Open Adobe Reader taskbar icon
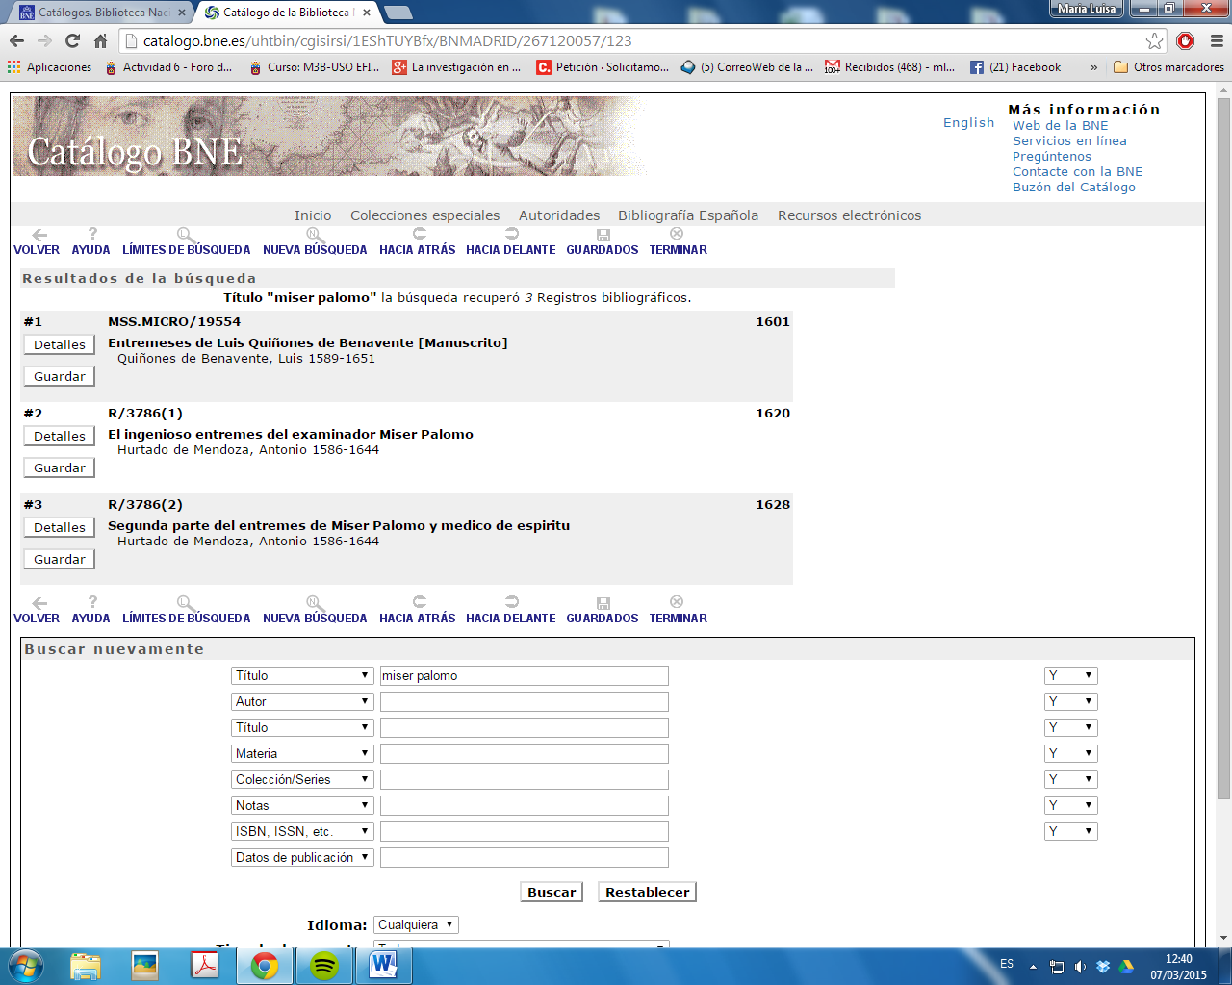 pyautogui.click(x=205, y=966)
